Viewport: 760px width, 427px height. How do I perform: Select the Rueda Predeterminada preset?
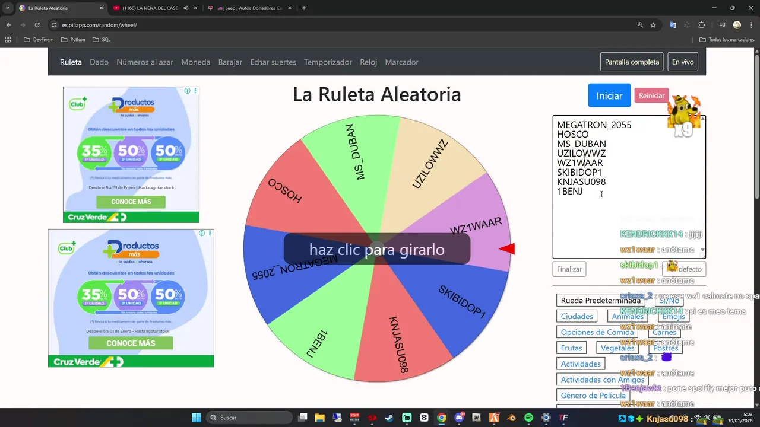601,301
